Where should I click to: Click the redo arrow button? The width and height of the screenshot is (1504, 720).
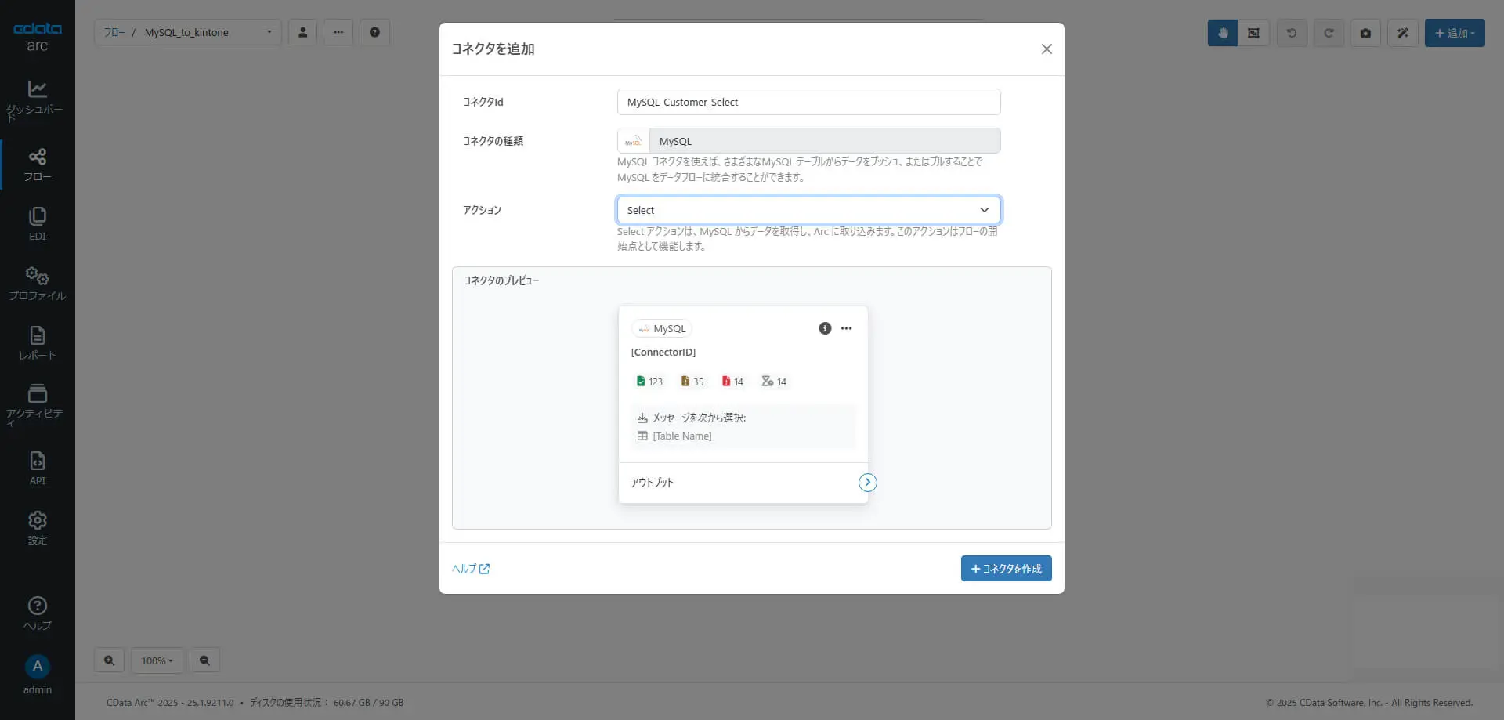click(1329, 33)
